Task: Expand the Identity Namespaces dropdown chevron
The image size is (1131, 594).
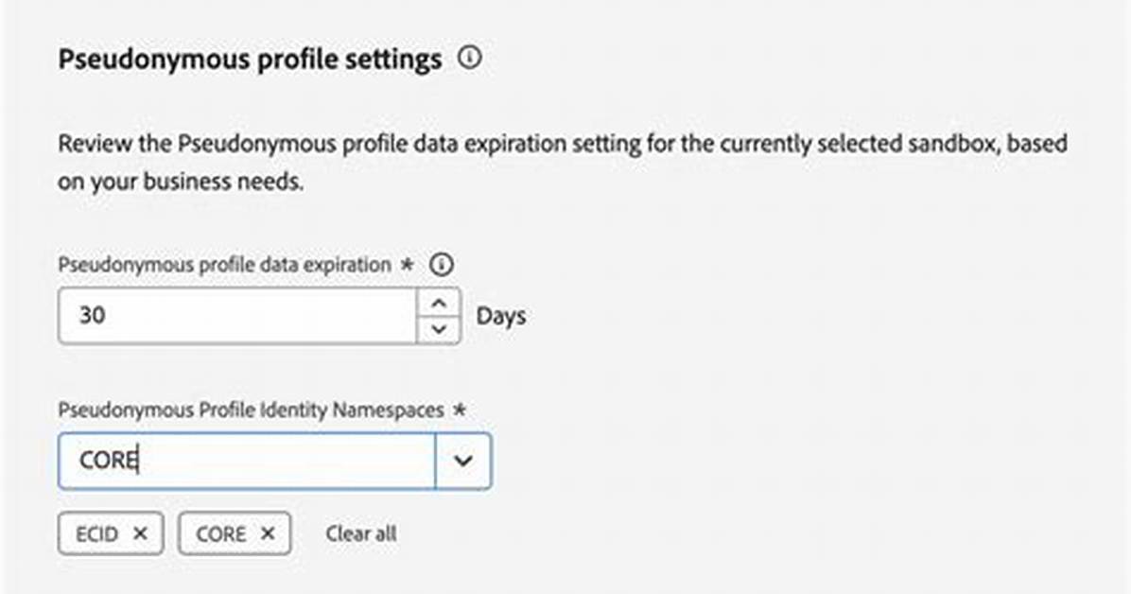Action: (x=463, y=461)
